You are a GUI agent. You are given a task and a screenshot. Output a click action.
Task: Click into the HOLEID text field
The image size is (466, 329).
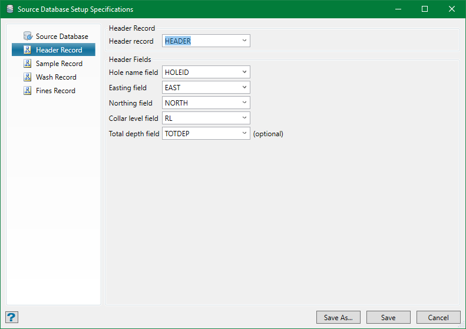pos(199,73)
